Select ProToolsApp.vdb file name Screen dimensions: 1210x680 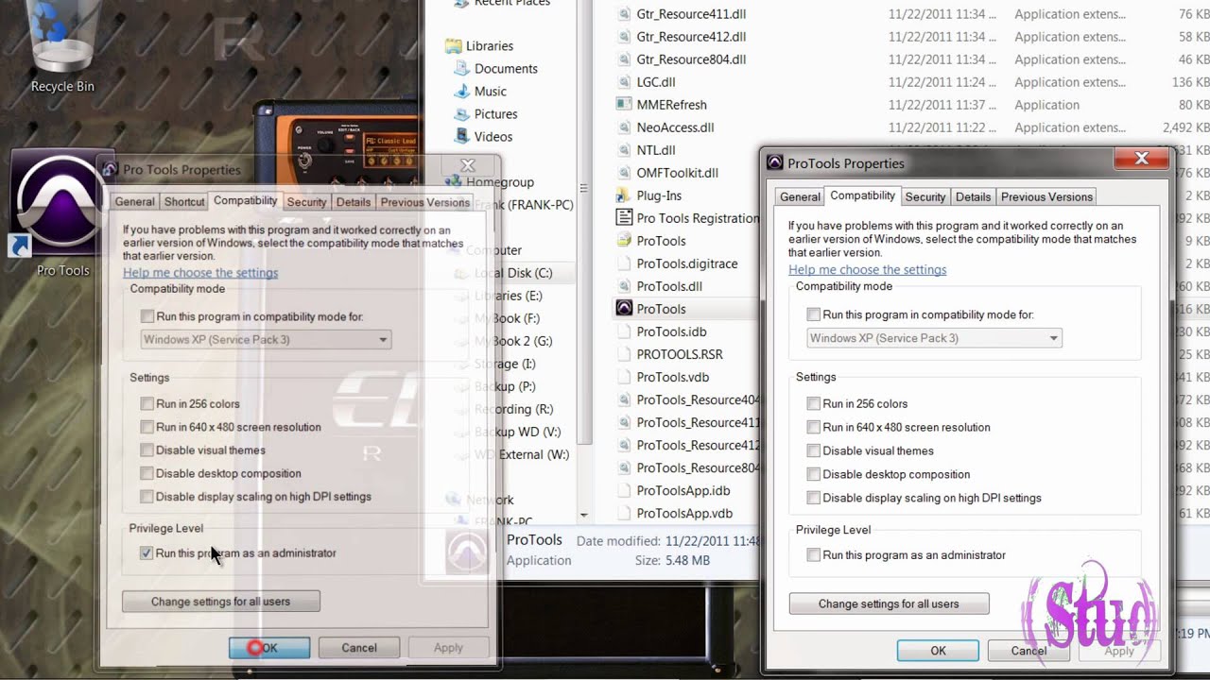tap(684, 513)
